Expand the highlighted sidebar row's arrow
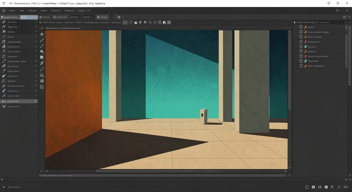The image size is (352, 192). tap(35, 101)
